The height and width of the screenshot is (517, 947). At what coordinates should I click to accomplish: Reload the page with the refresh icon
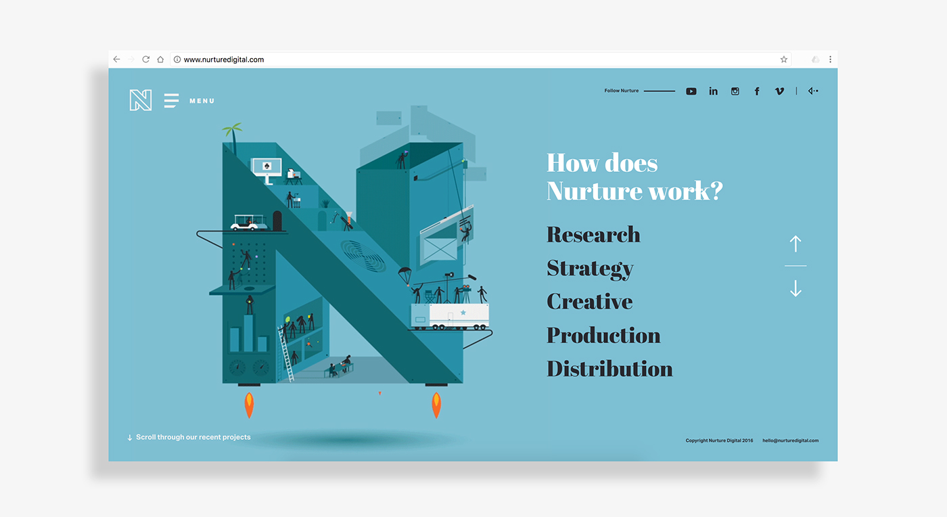click(145, 60)
